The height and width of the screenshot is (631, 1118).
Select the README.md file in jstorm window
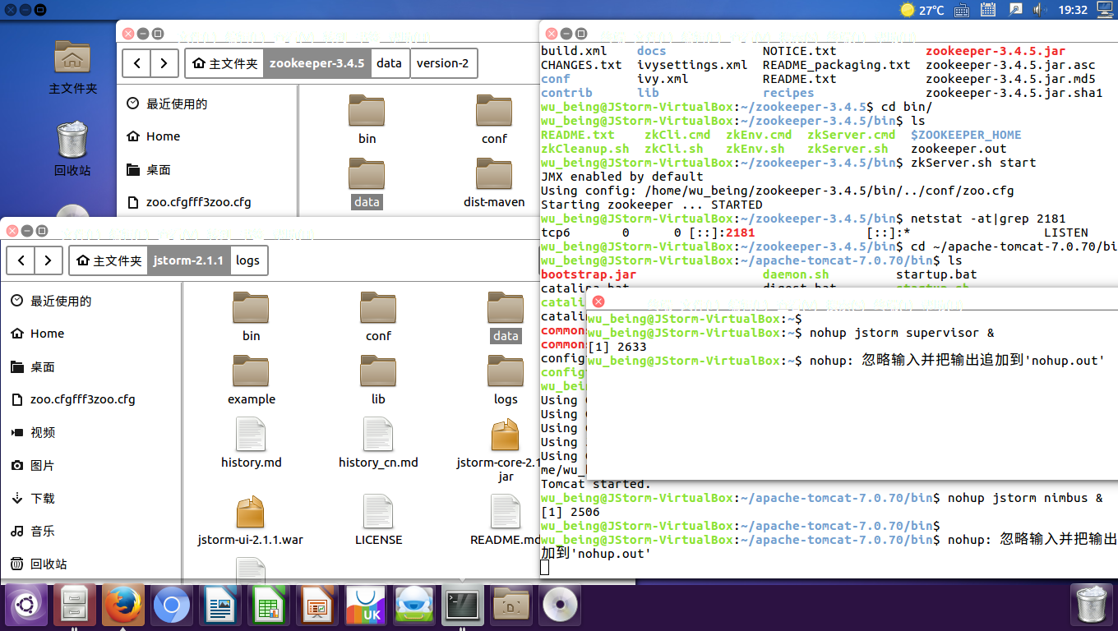click(505, 521)
